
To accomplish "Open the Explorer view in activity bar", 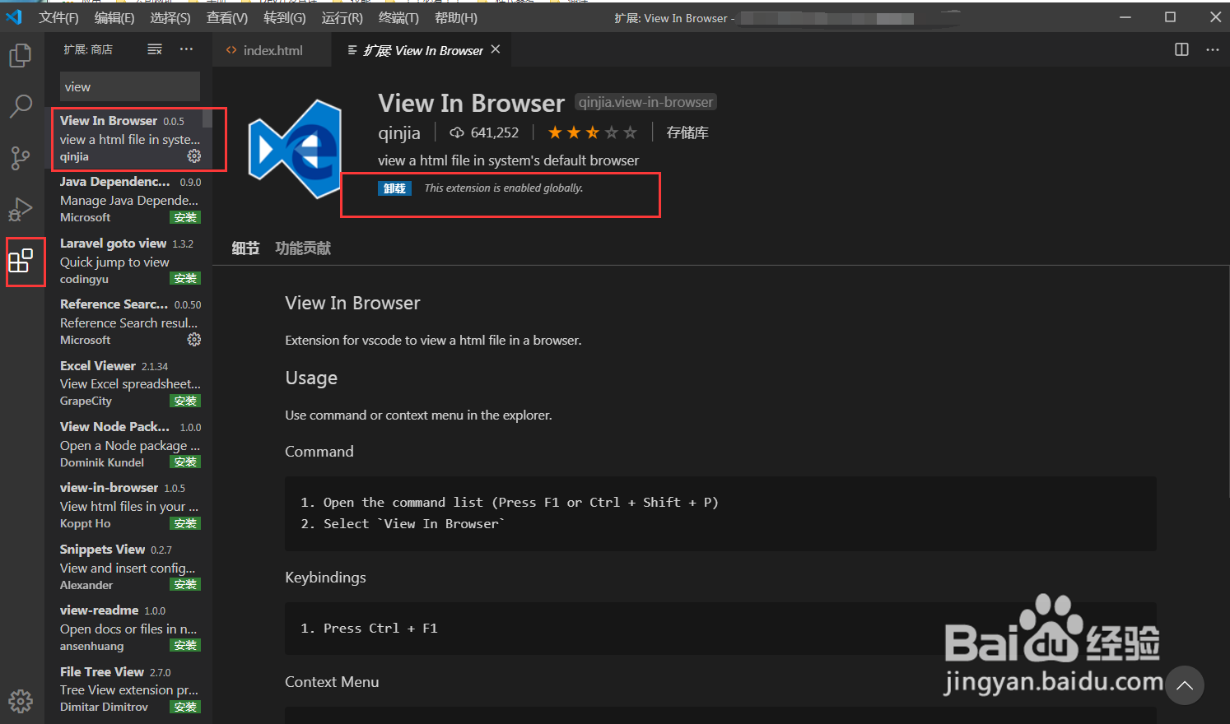I will pos(21,55).
